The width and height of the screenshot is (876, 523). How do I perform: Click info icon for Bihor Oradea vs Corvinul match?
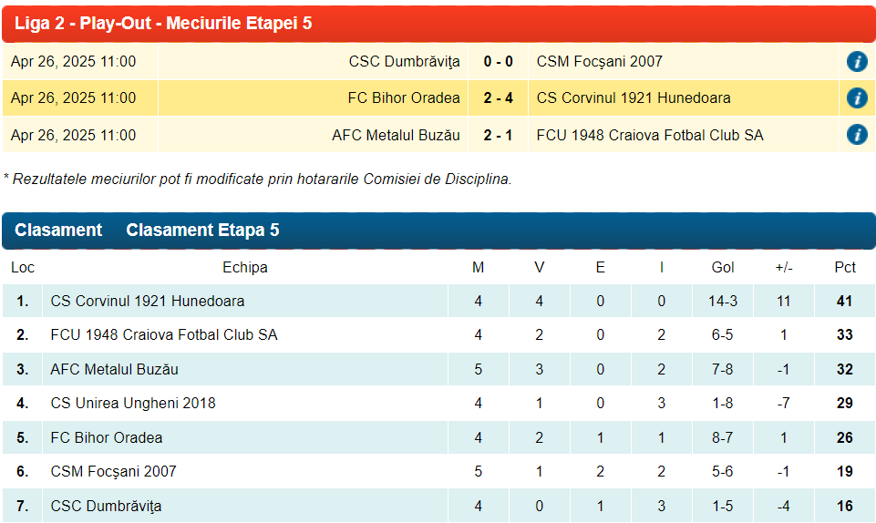856,98
